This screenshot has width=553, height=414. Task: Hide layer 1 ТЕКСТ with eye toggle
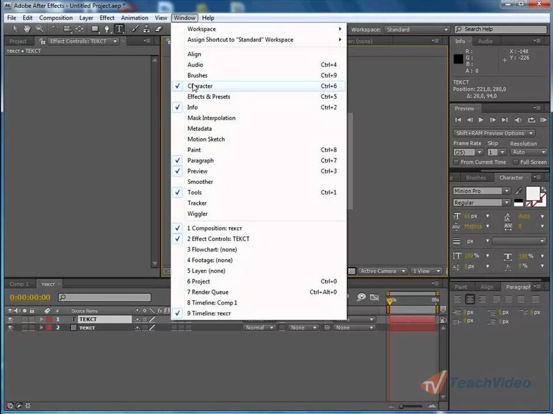pyautogui.click(x=10, y=319)
